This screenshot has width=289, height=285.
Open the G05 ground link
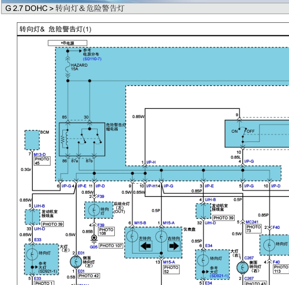pyautogui.click(x=94, y=247)
